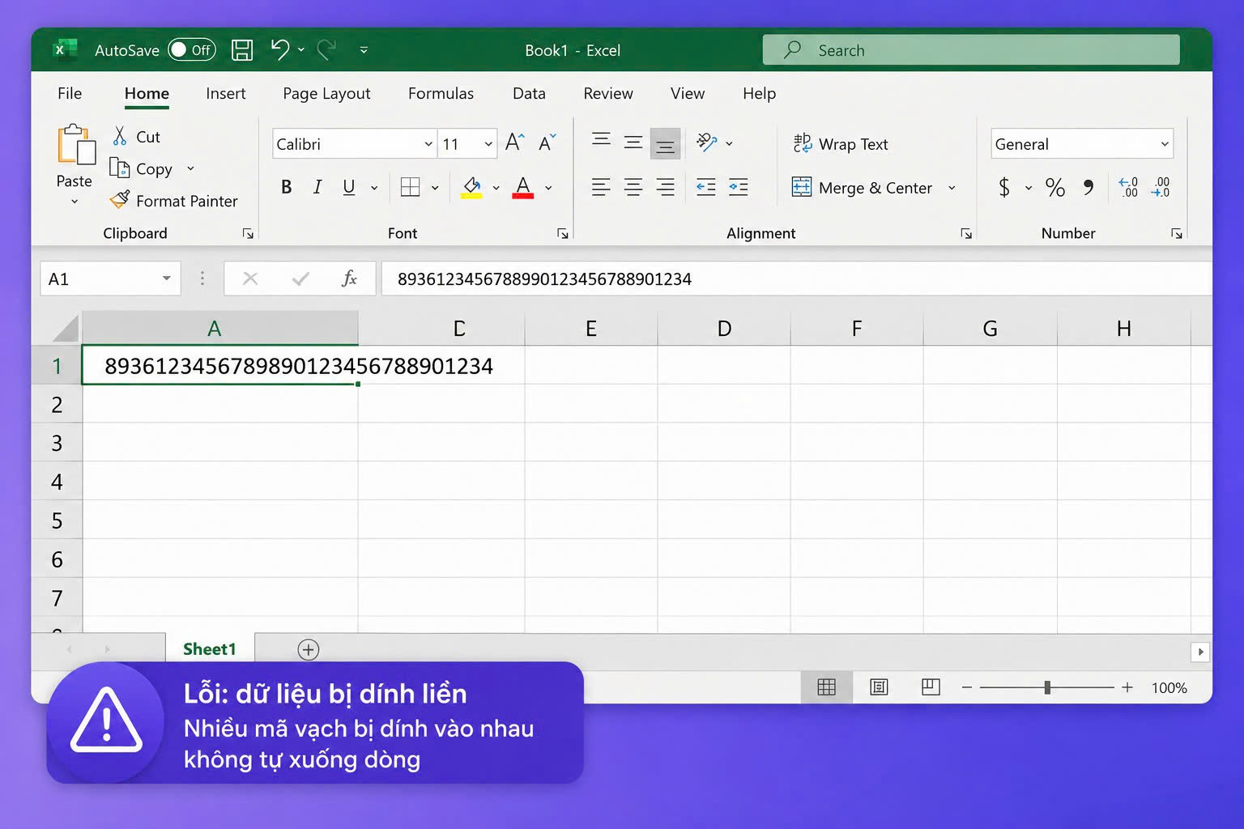Switch to Normal view in status bar

tap(827, 687)
